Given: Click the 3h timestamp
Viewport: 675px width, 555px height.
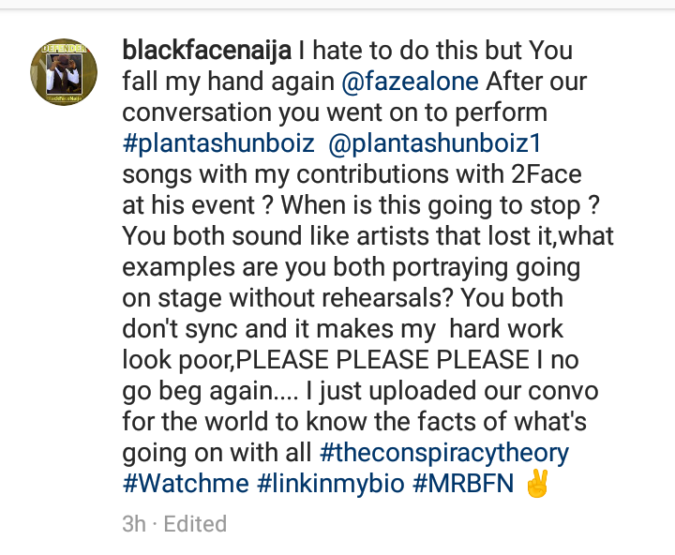Looking at the screenshot, I should pos(135,524).
